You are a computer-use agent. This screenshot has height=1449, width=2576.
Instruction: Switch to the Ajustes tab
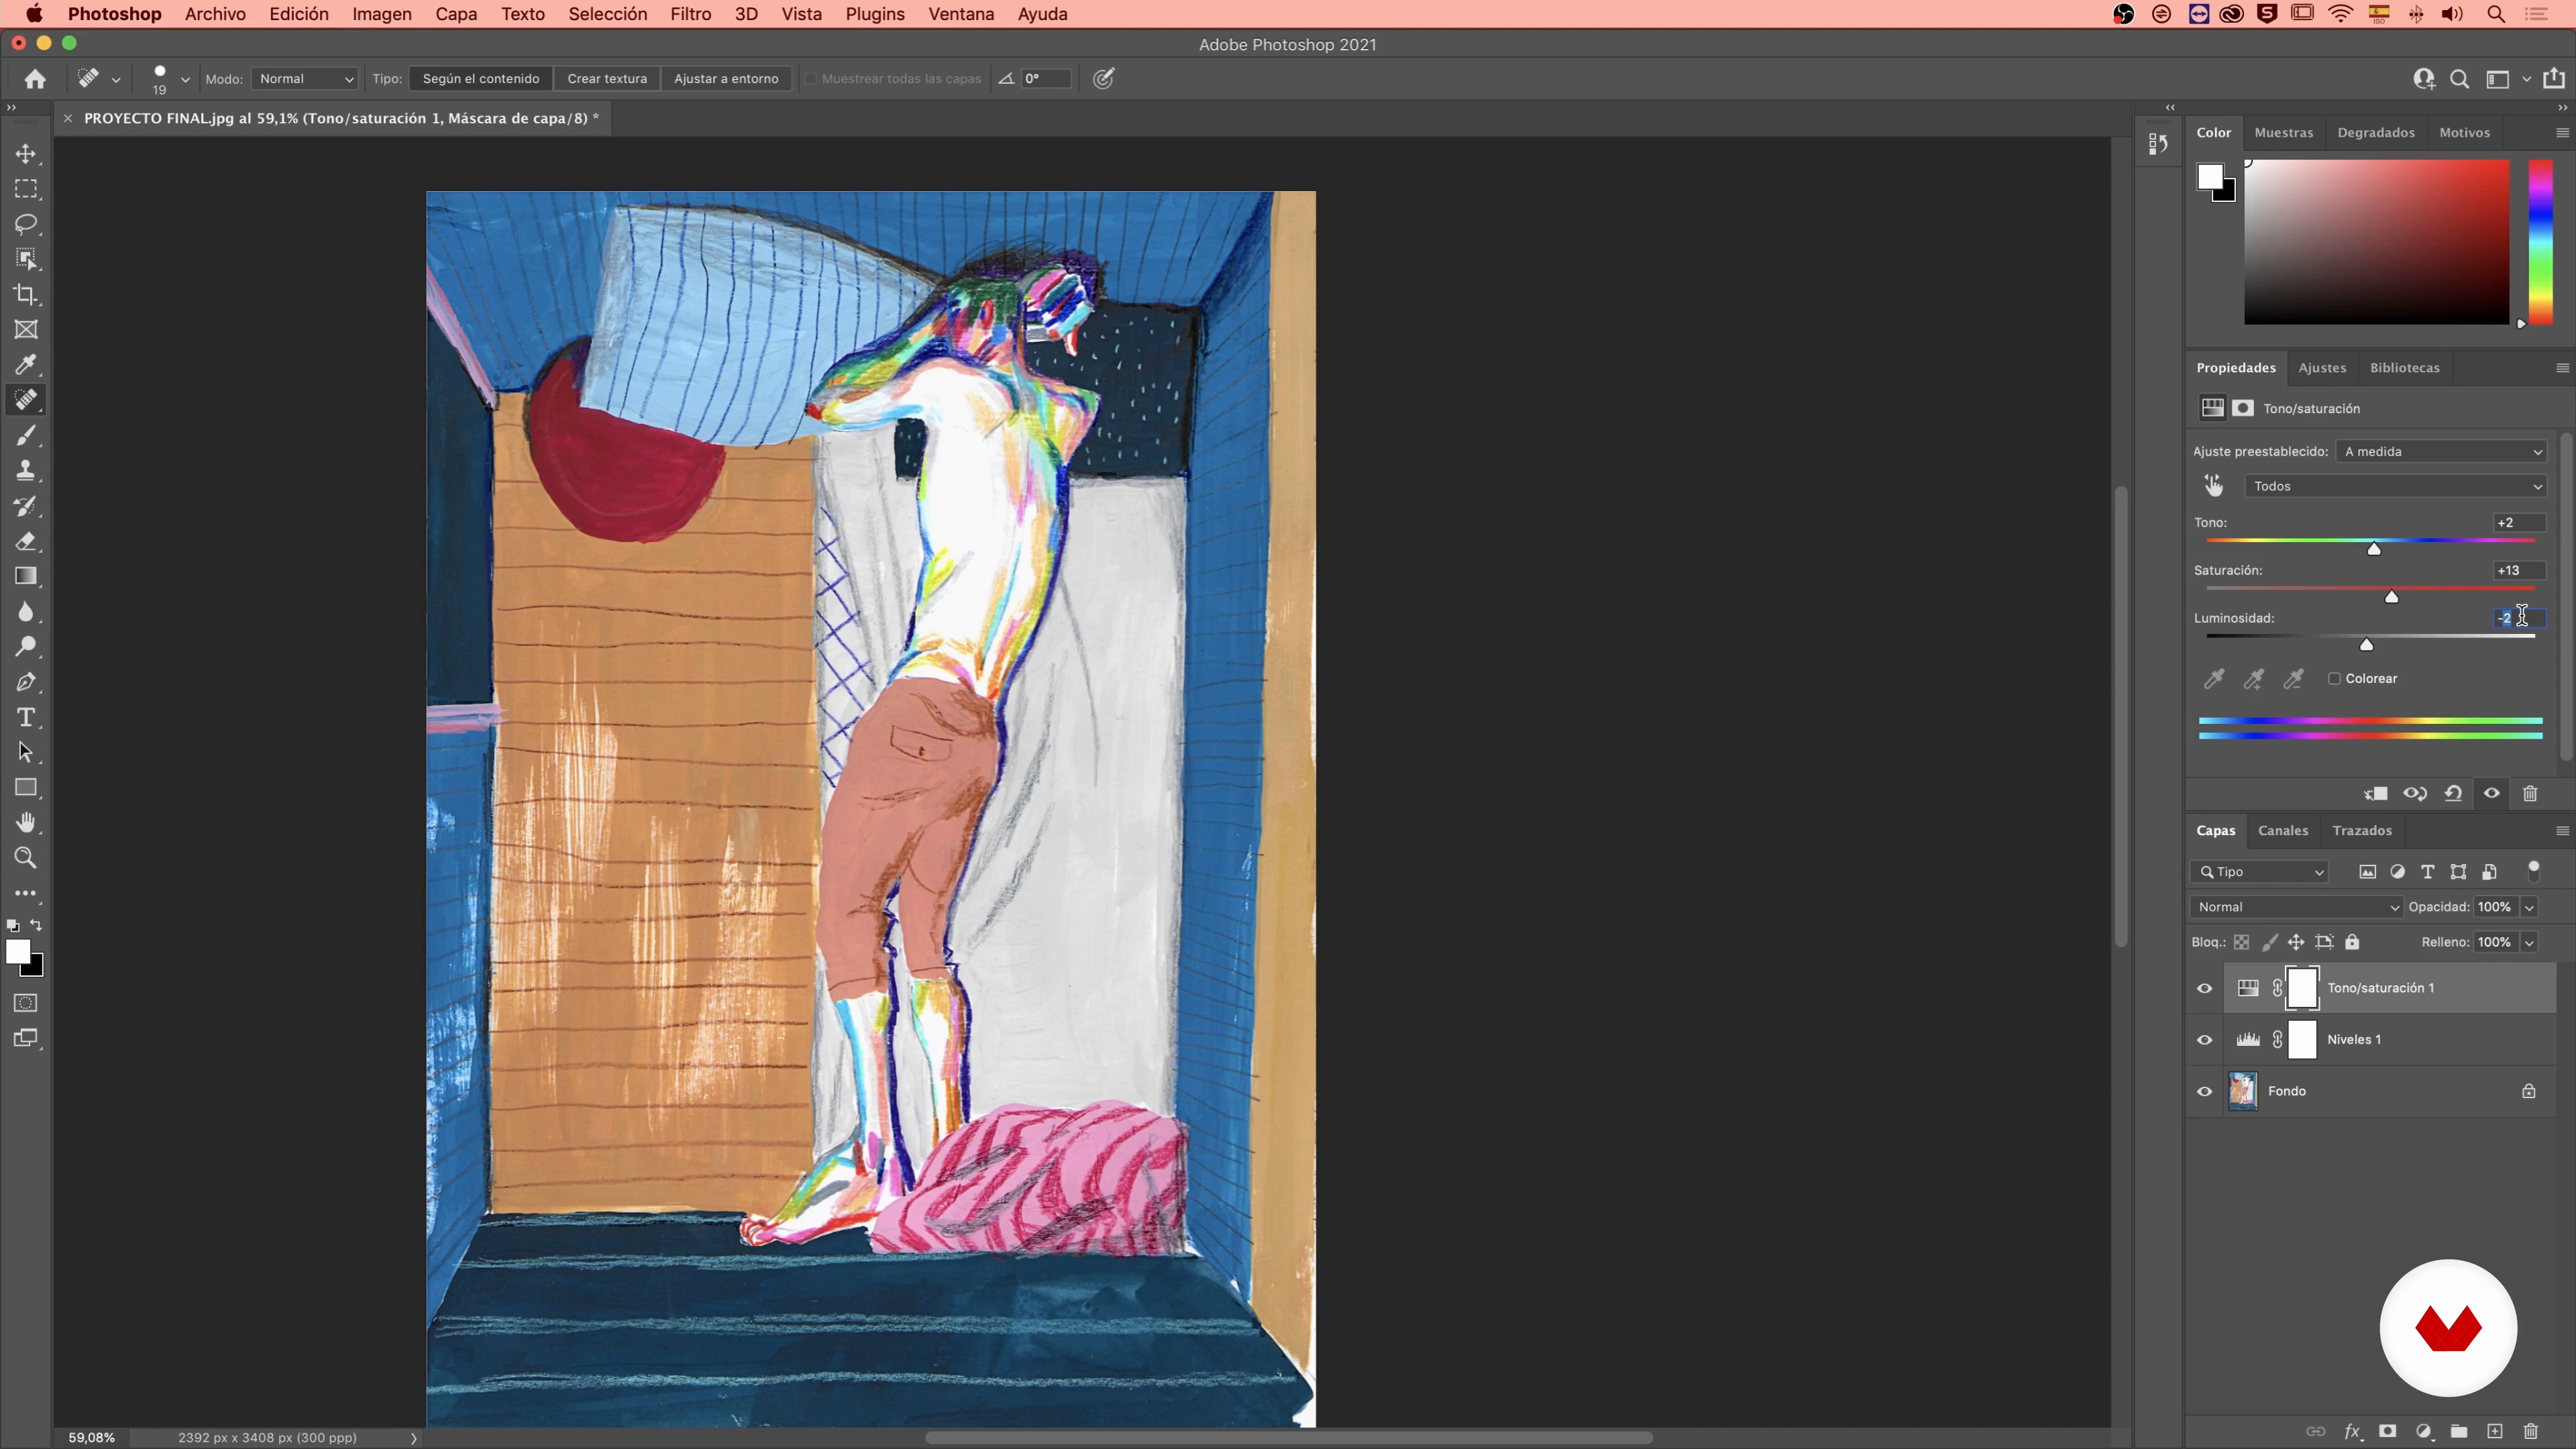(2322, 368)
